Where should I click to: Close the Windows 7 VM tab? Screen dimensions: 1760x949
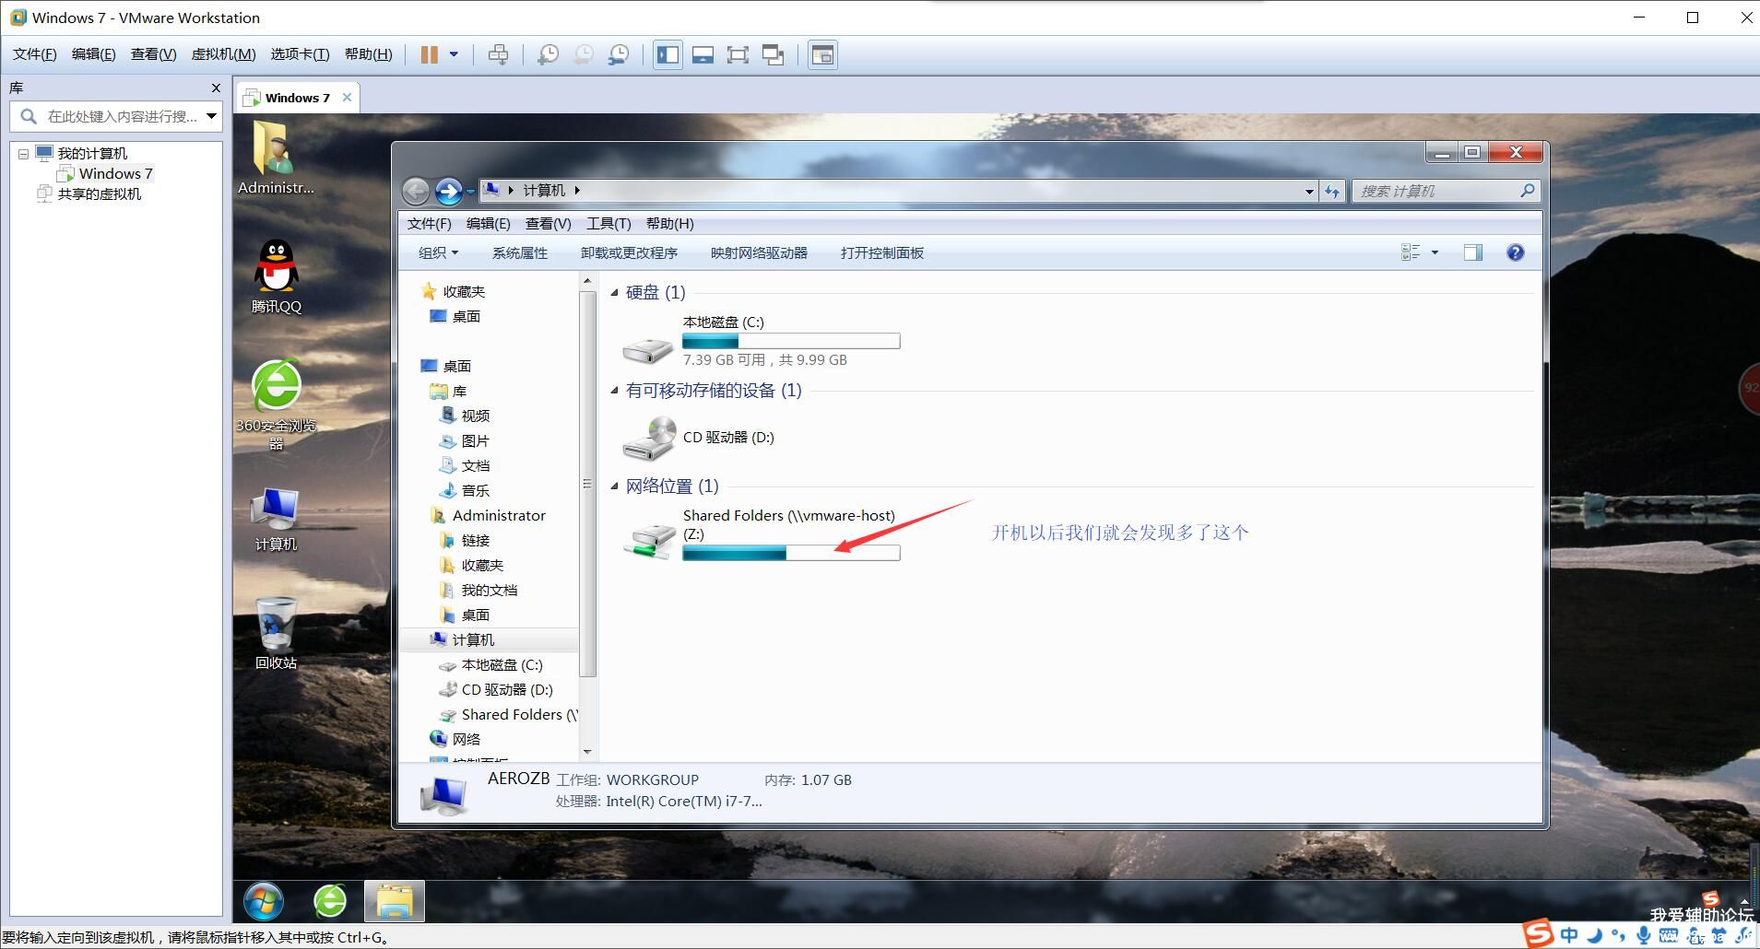(347, 98)
